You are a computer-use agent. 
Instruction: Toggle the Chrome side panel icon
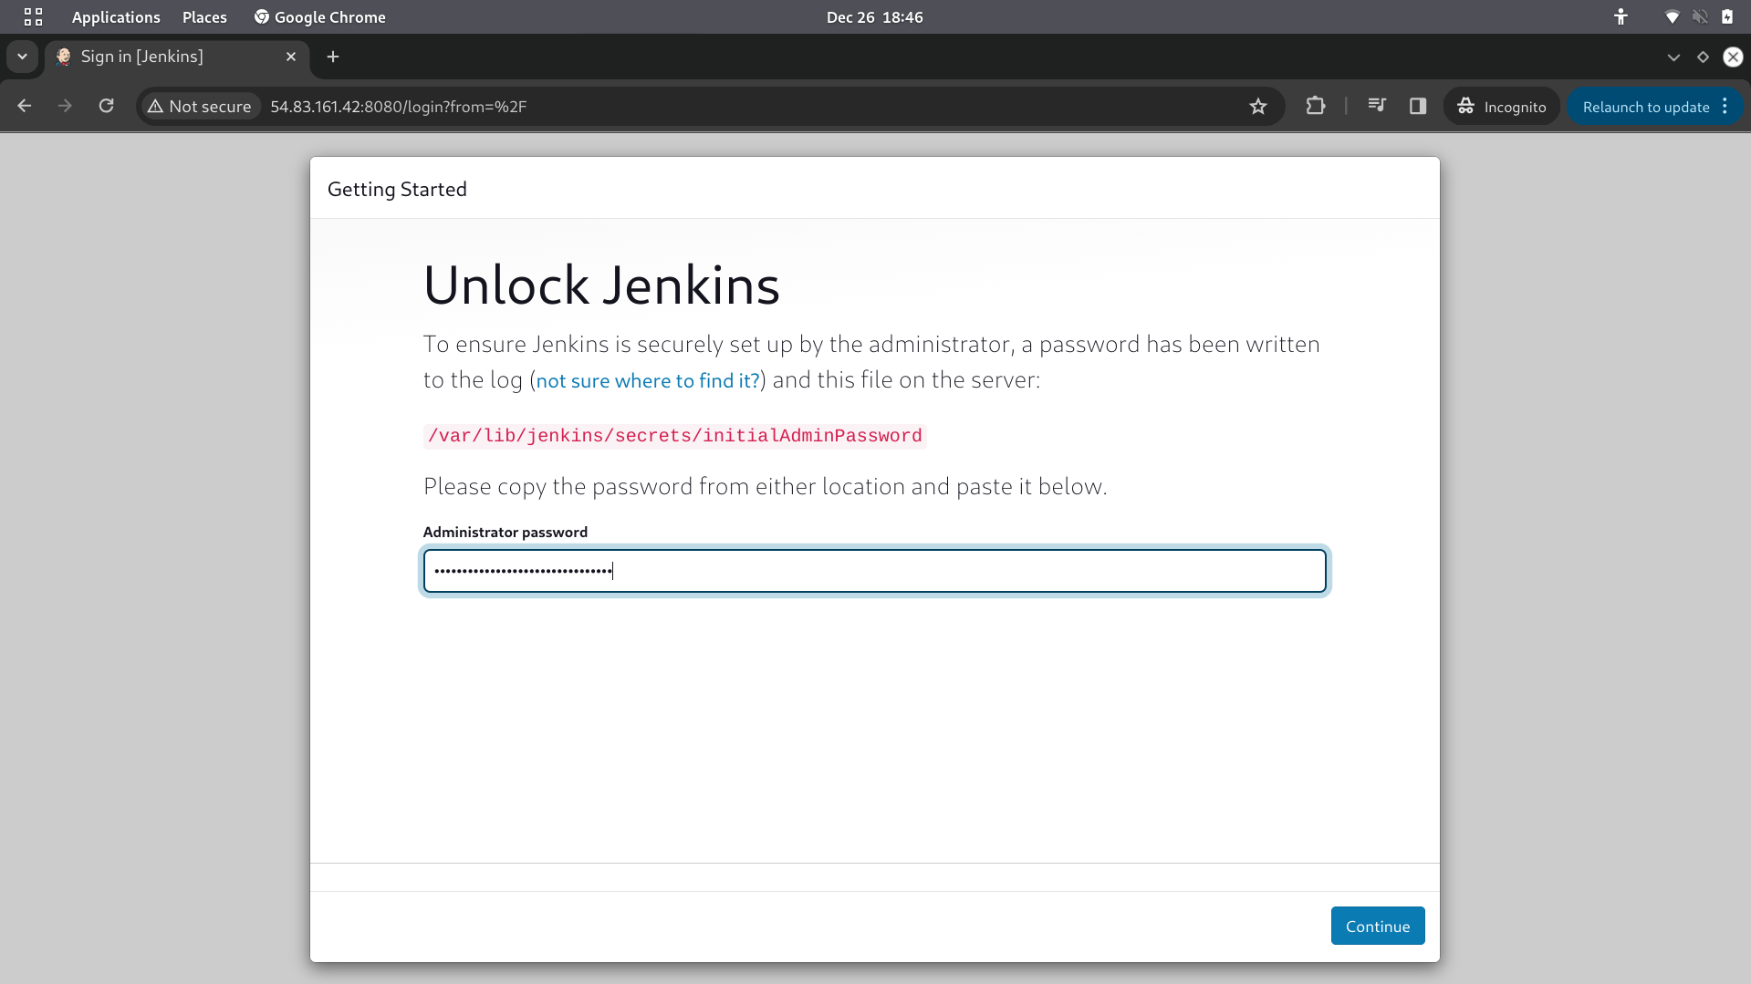[1418, 107]
